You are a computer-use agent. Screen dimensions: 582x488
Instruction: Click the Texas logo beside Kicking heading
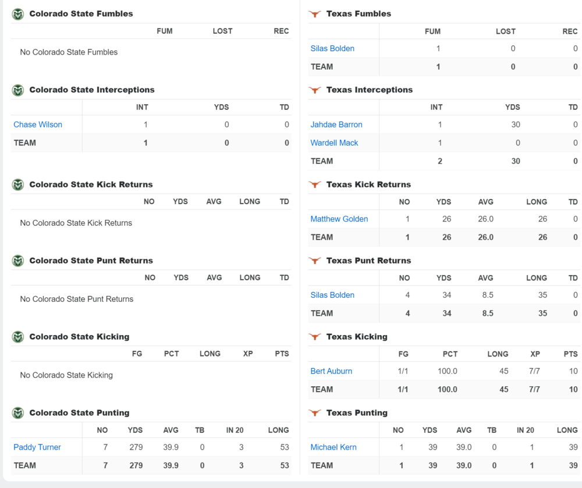315,337
